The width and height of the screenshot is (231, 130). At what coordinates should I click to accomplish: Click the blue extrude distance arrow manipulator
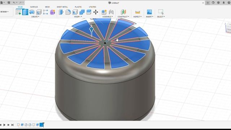click(91, 29)
